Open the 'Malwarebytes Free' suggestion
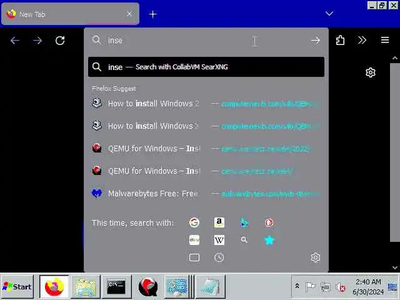 coord(206,194)
